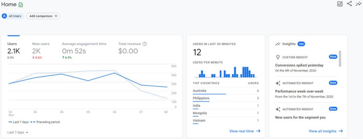Click the Philippines country row
The image size is (363, 139).
pyautogui.click(x=226, y=98)
